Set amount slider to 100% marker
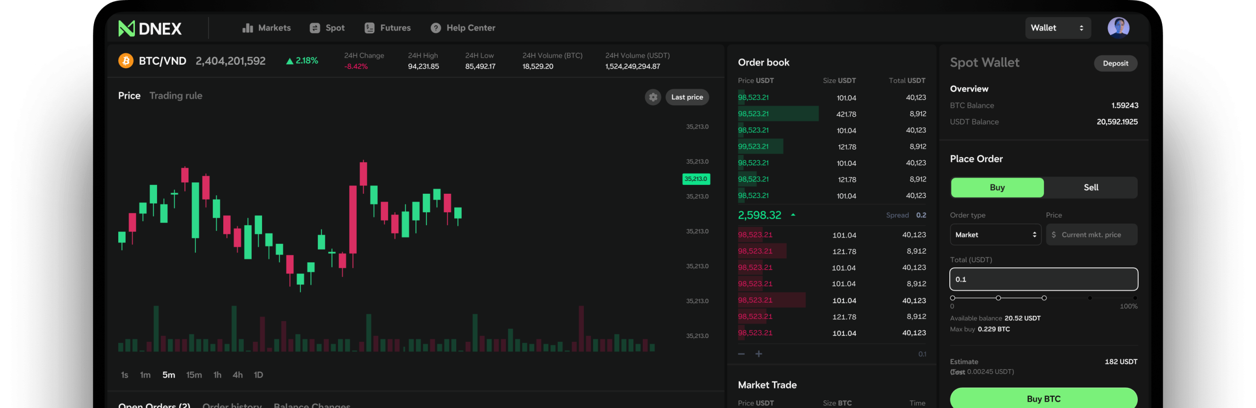Viewport: 1256px width, 408px height. pyautogui.click(x=1135, y=298)
